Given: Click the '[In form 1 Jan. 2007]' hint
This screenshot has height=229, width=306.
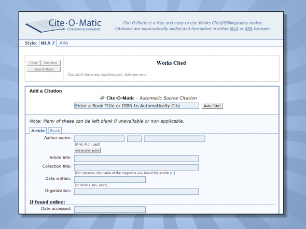Looking at the screenshot, I should click(x=91, y=185).
